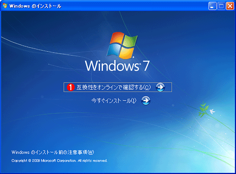Select 互換性をオンラインで確認する(C) text

[114, 87]
